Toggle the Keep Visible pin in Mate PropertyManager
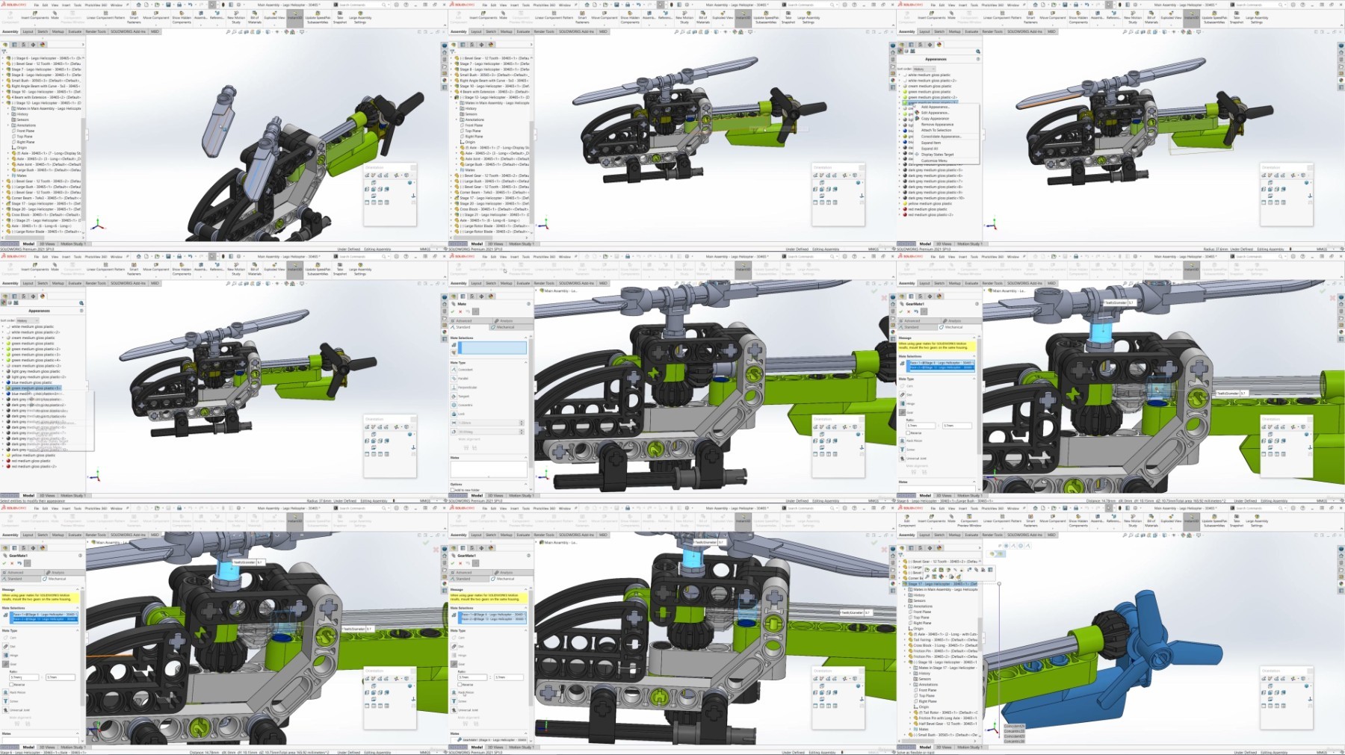The width and height of the screenshot is (1345, 755). (x=475, y=311)
